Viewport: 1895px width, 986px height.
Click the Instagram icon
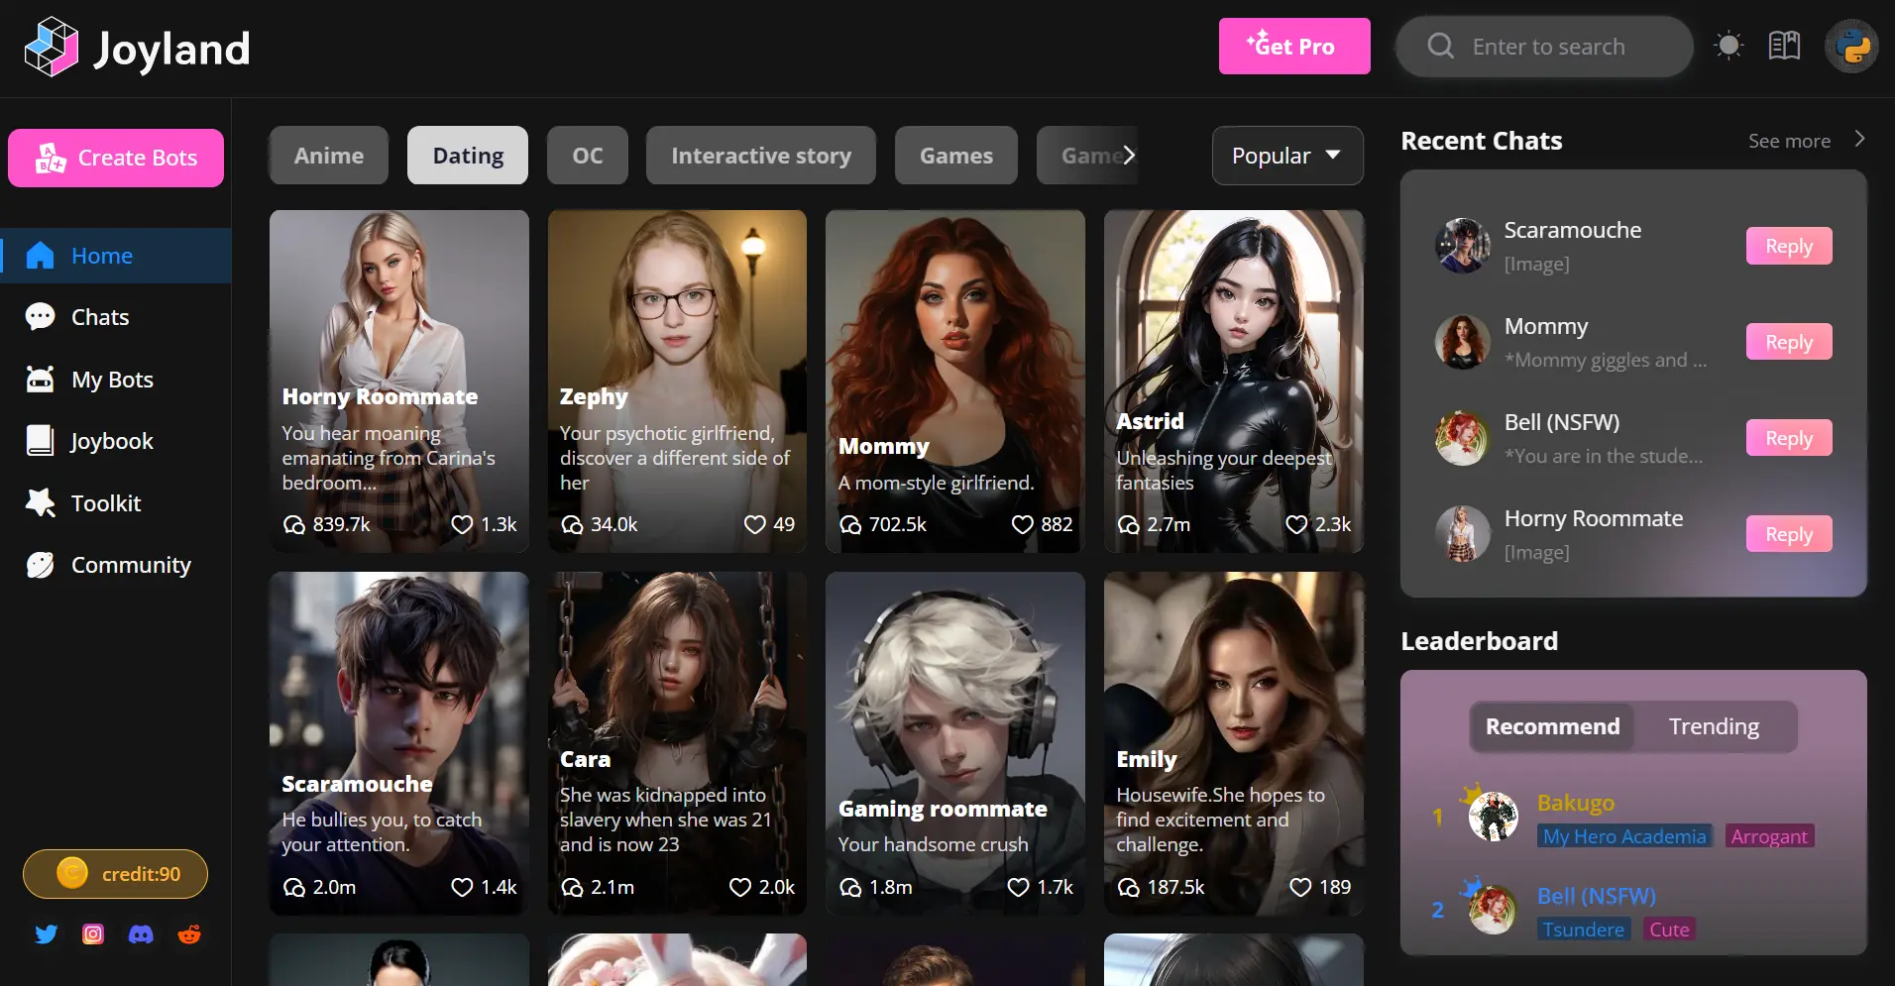coord(93,933)
